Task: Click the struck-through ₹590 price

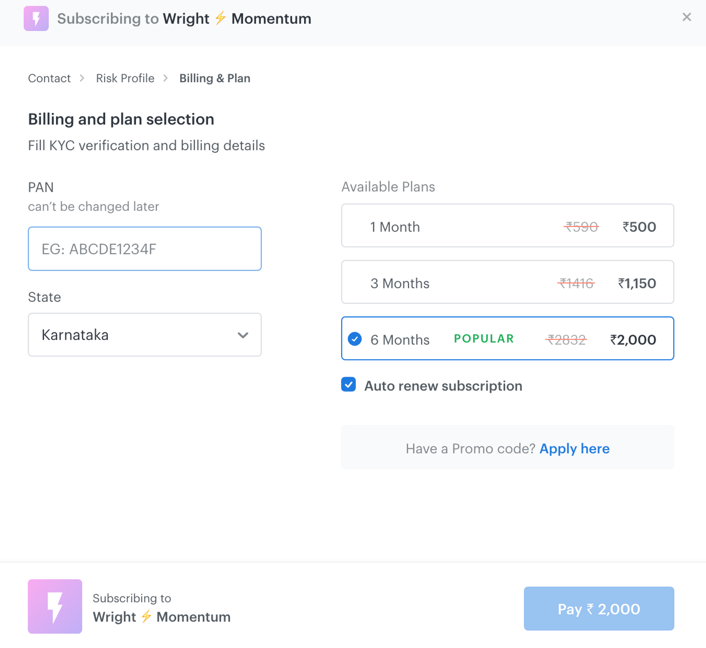Action: (x=581, y=227)
